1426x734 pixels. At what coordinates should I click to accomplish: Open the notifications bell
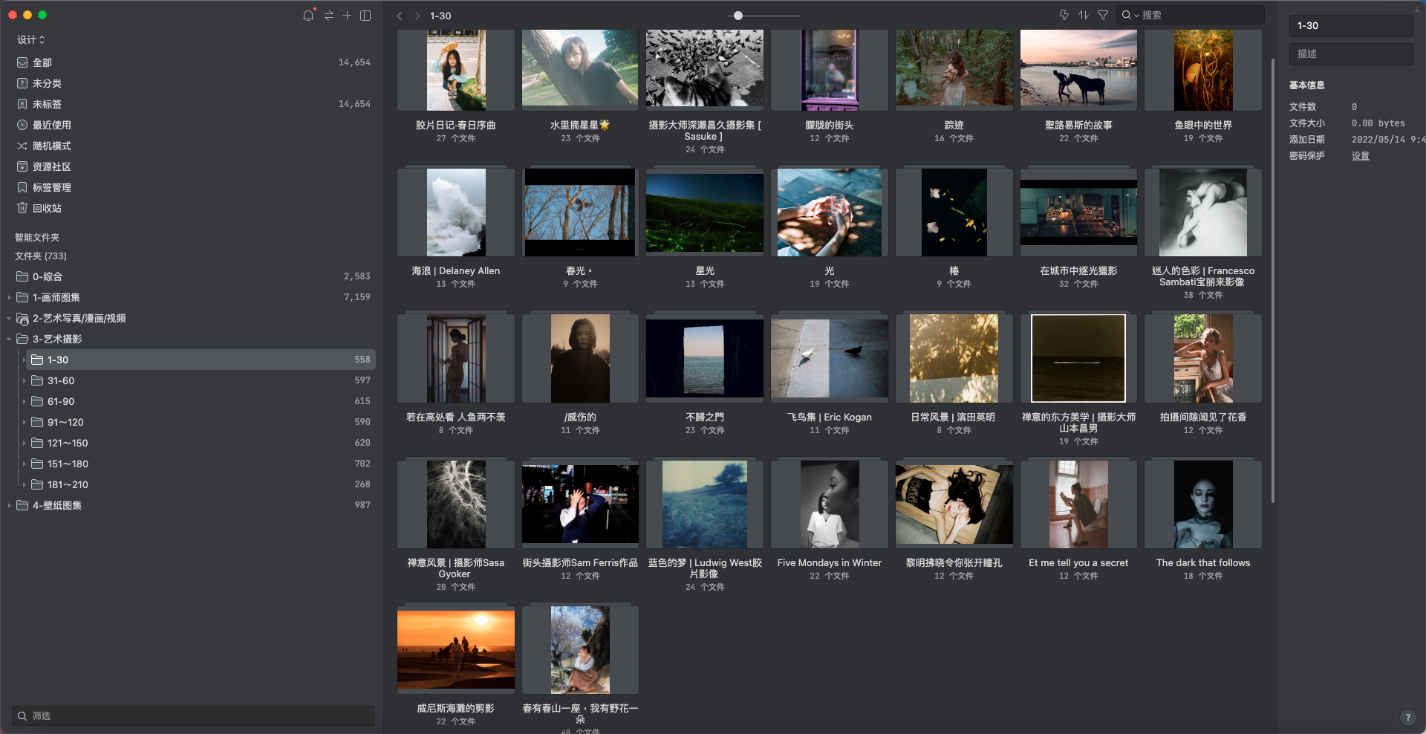pos(308,16)
